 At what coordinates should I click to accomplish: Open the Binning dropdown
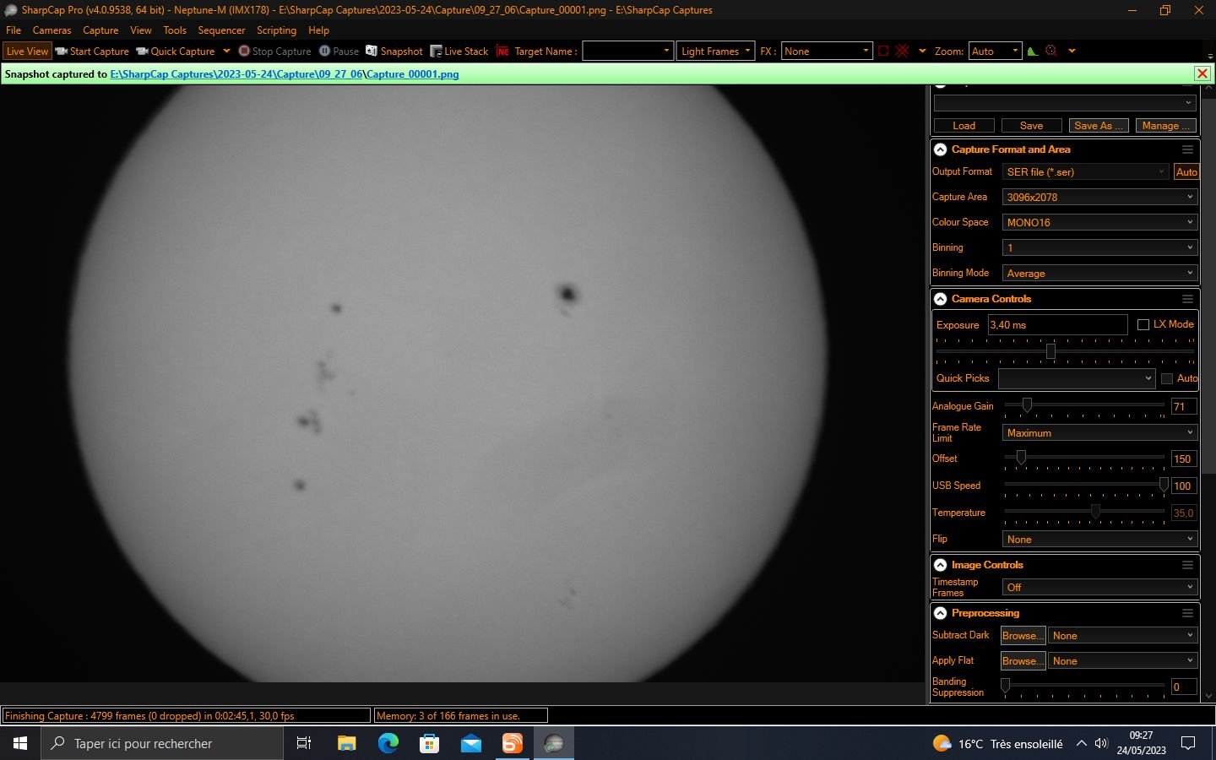[1099, 248]
